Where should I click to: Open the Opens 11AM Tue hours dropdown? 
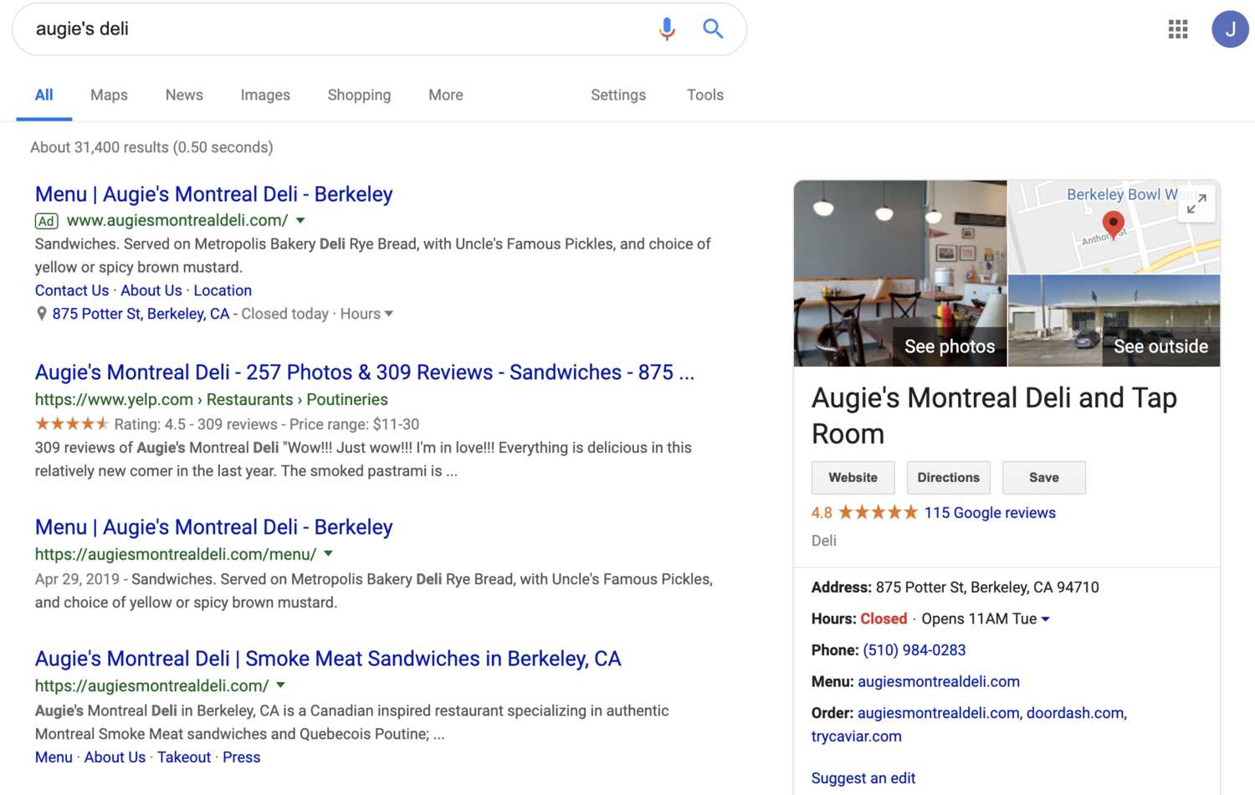(1046, 618)
